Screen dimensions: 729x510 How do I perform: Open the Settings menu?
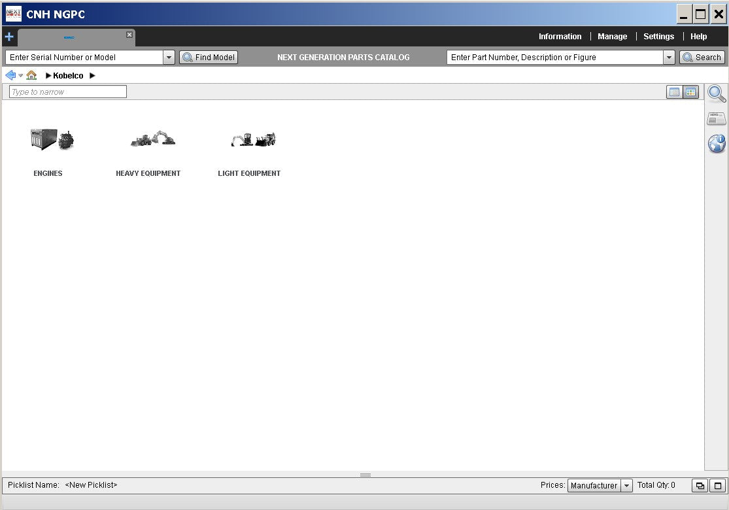click(x=658, y=37)
